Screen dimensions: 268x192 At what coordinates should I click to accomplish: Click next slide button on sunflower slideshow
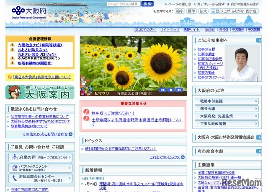click(x=179, y=90)
